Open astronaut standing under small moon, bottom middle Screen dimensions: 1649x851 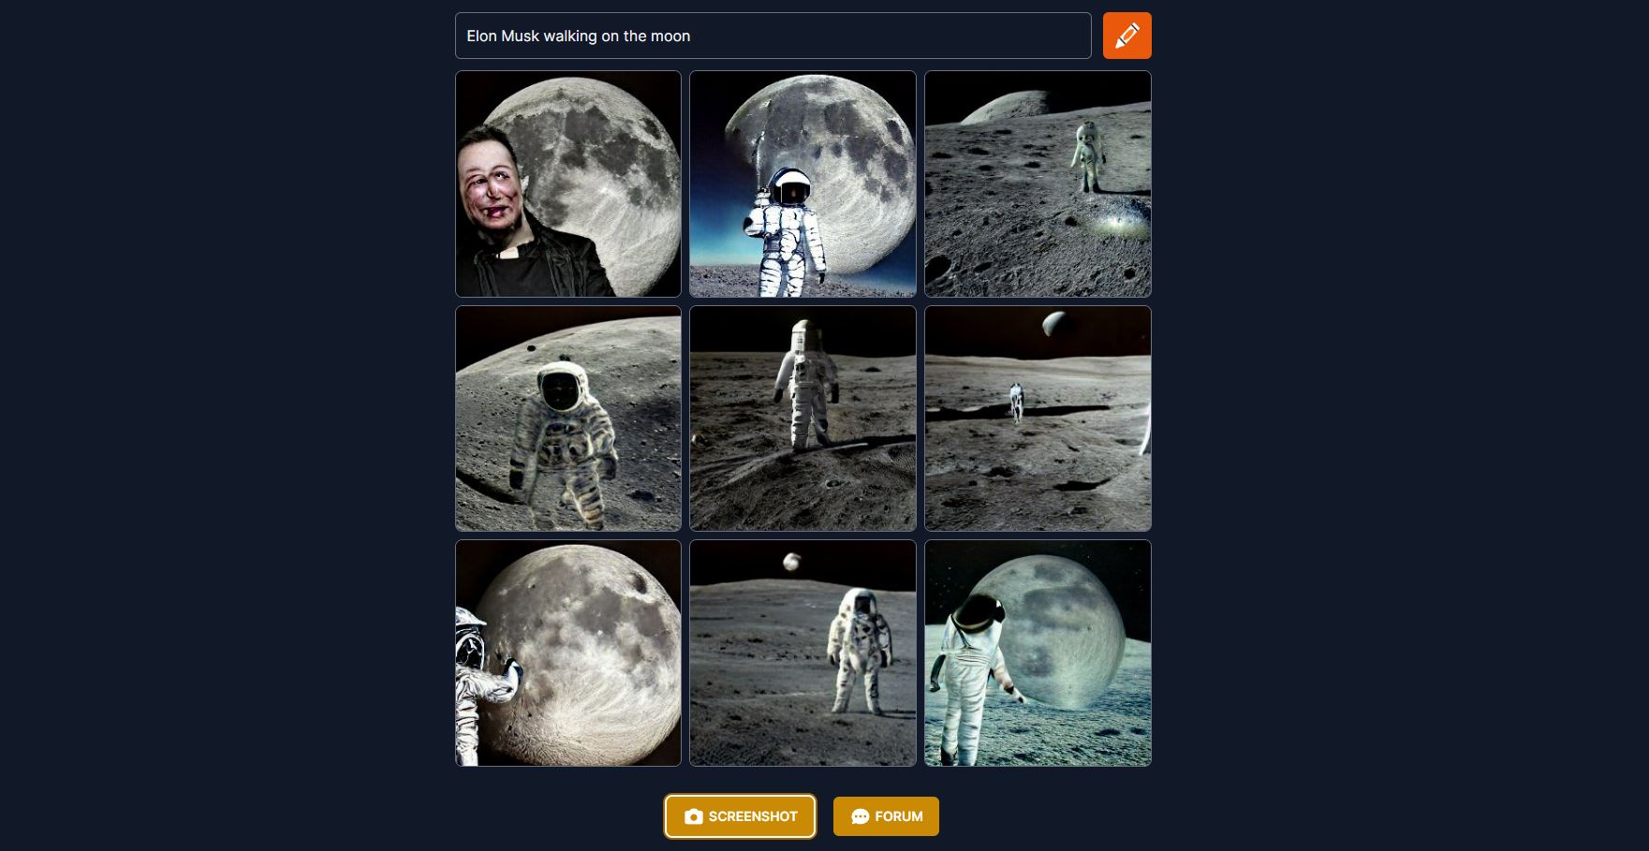(802, 653)
